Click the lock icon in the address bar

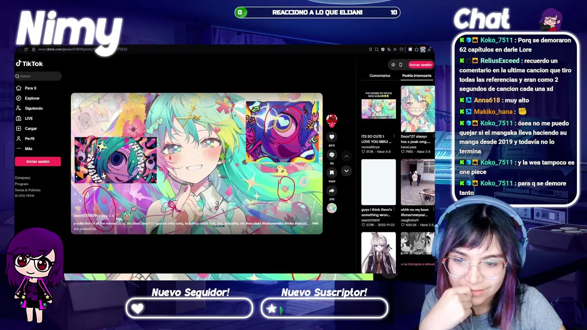pos(33,49)
